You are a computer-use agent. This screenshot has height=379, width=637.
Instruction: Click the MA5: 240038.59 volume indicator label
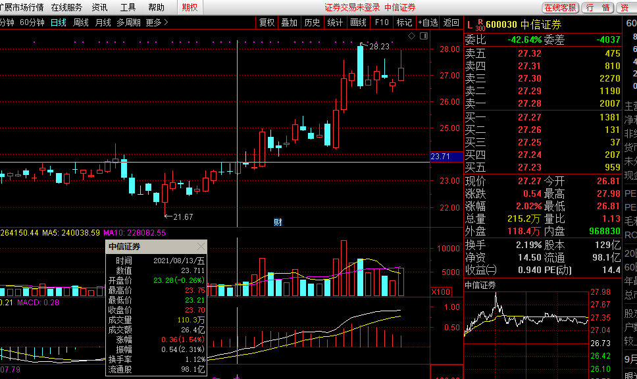71,233
